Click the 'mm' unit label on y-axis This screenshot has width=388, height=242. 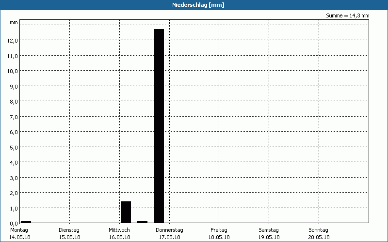tap(14, 23)
